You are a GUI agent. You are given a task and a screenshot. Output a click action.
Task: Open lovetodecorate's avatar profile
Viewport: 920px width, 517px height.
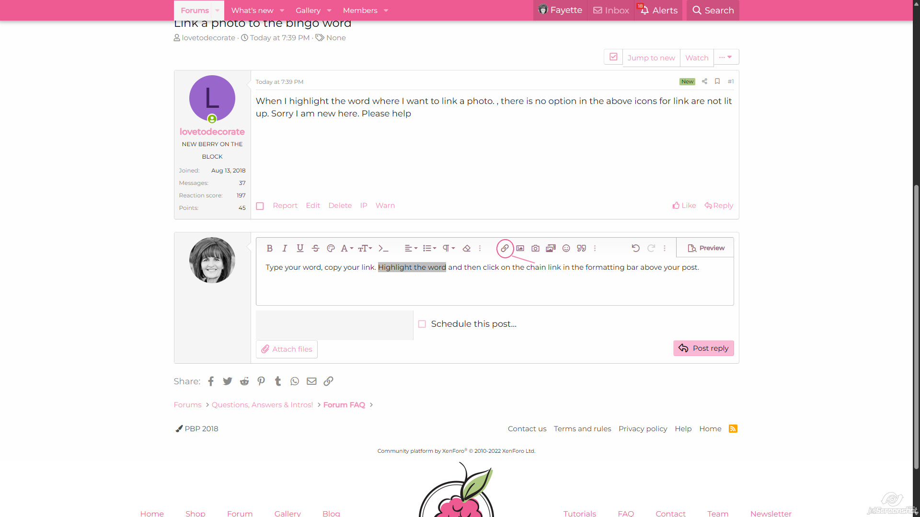212,98
